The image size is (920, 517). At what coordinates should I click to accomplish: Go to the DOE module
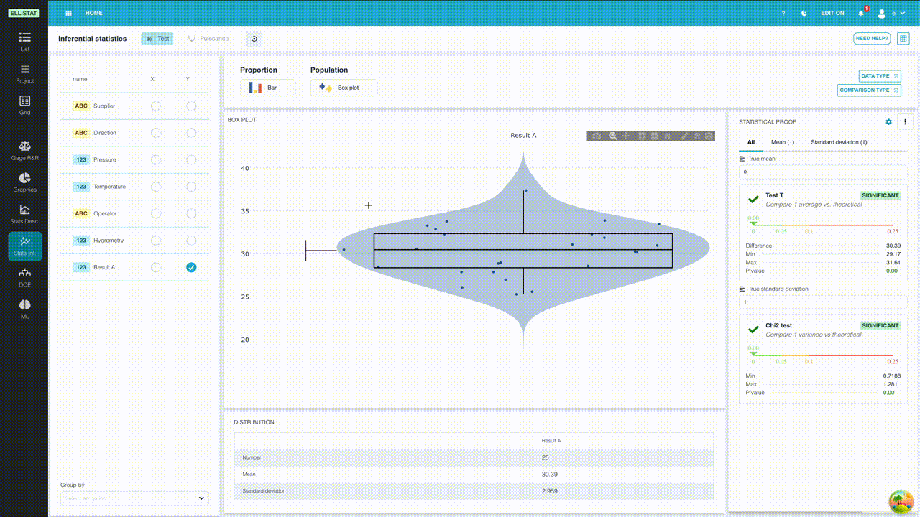(24, 276)
